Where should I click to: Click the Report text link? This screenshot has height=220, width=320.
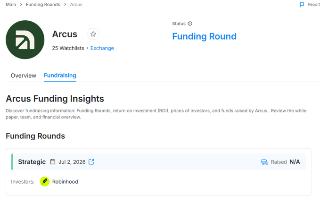[x=314, y=4]
